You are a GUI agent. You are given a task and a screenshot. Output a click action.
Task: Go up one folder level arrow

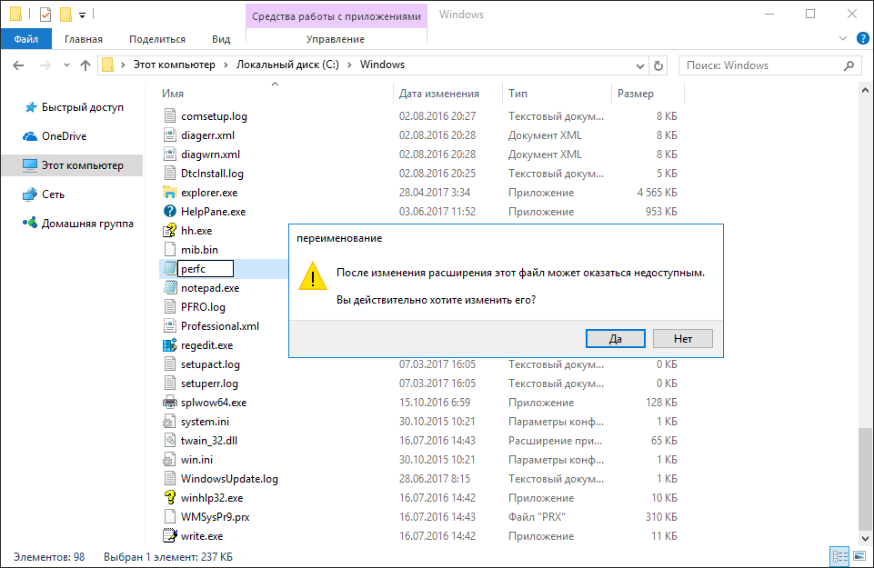coord(85,65)
